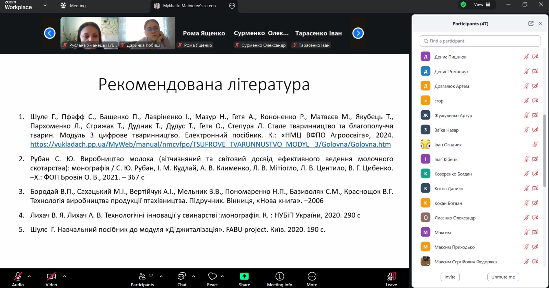Expand audio settings arrow

point(29,276)
